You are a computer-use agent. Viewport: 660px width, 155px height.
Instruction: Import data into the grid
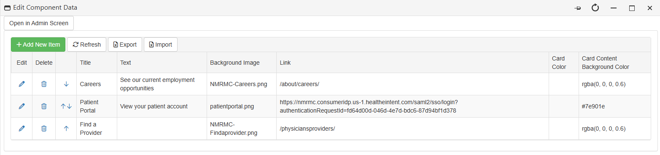pos(161,45)
